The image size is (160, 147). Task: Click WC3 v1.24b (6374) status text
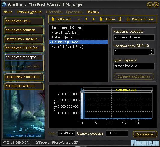coord(17,142)
